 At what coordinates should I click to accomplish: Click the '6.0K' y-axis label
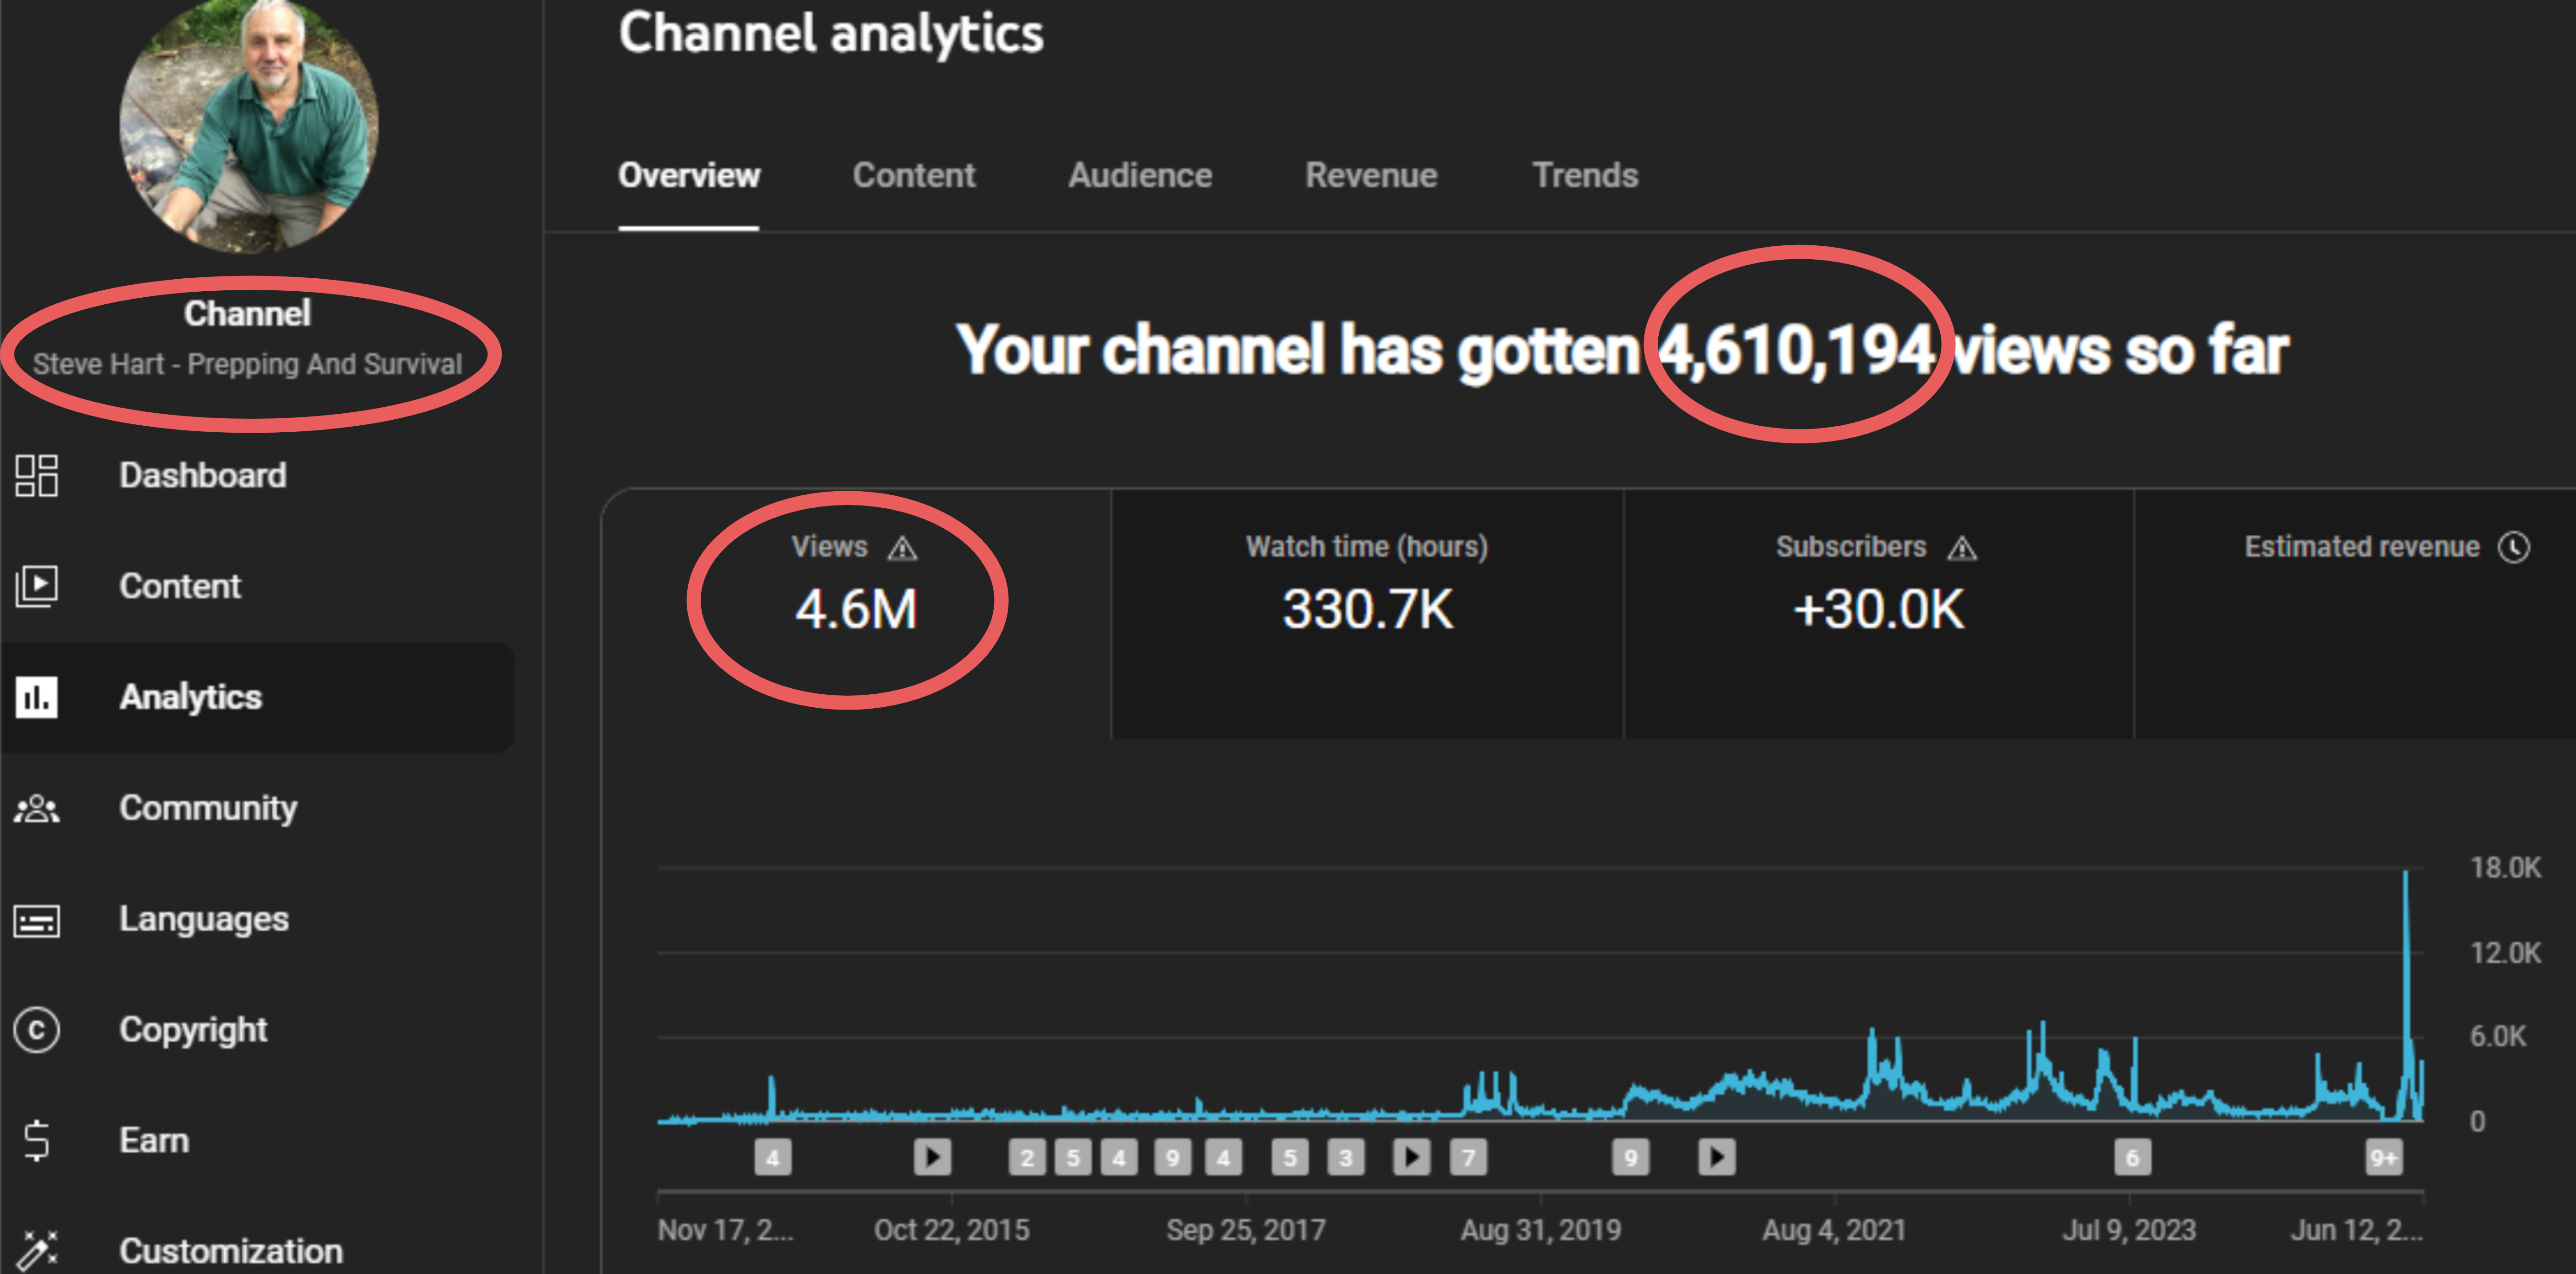[x=2498, y=1036]
